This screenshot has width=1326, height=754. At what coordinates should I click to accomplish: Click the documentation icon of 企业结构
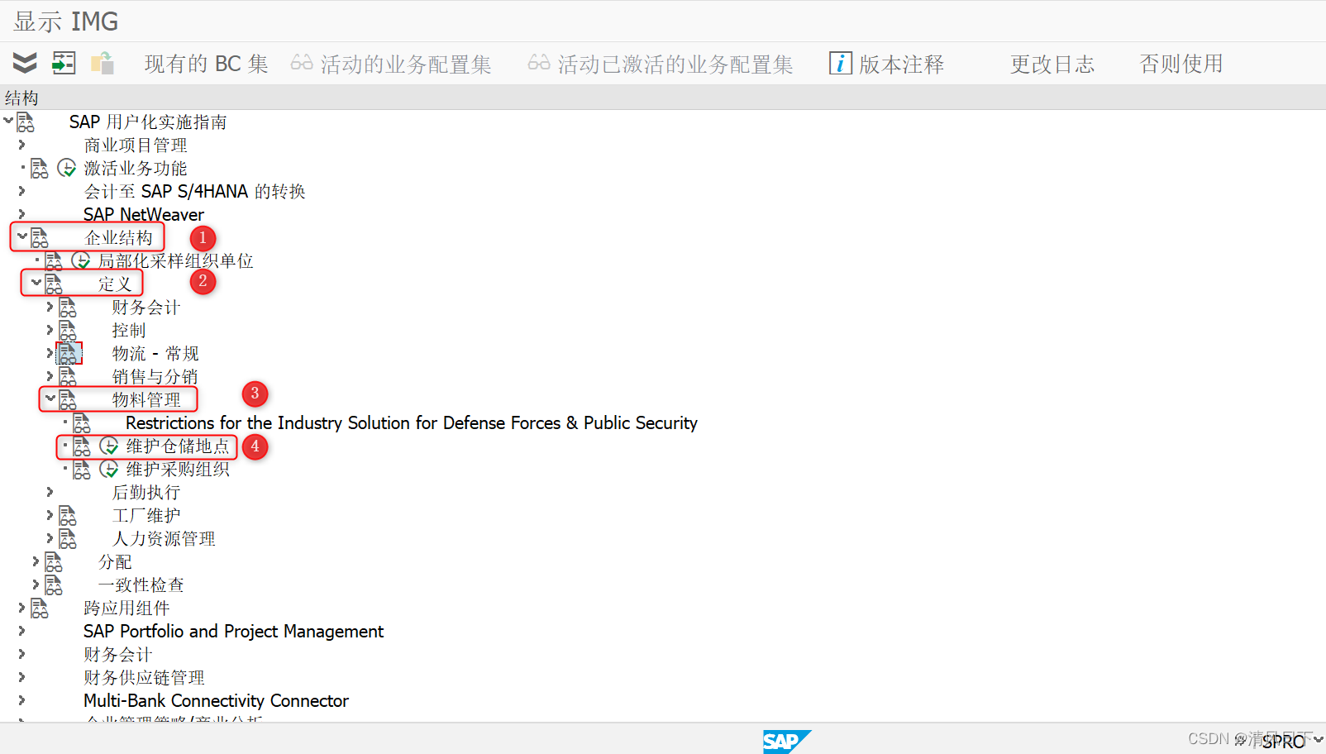[40, 238]
